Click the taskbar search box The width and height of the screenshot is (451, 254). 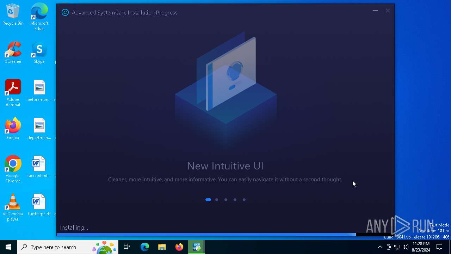tap(68, 247)
